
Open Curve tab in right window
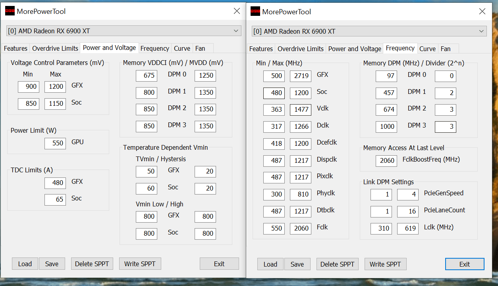pos(427,49)
